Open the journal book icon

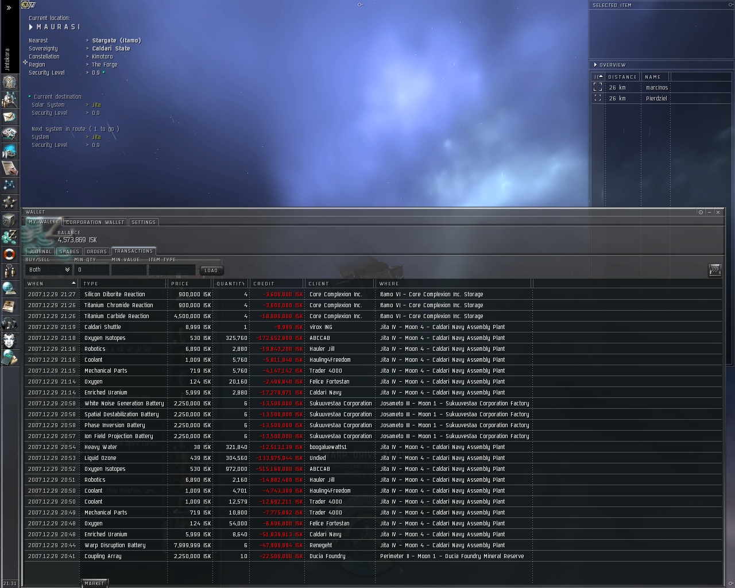(9, 305)
